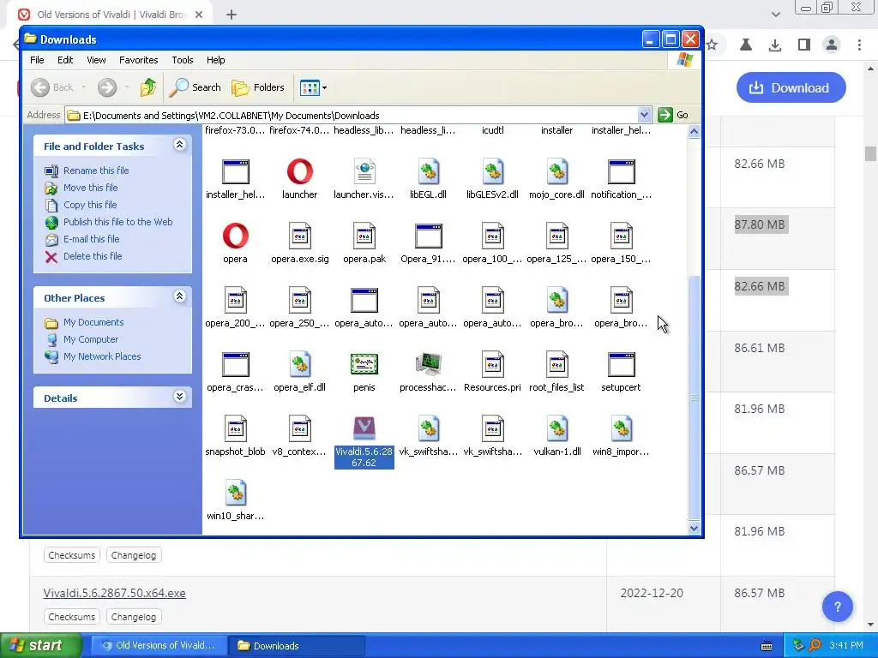Viewport: 878px width, 658px height.
Task: Expand the Details panel
Action: (179, 397)
